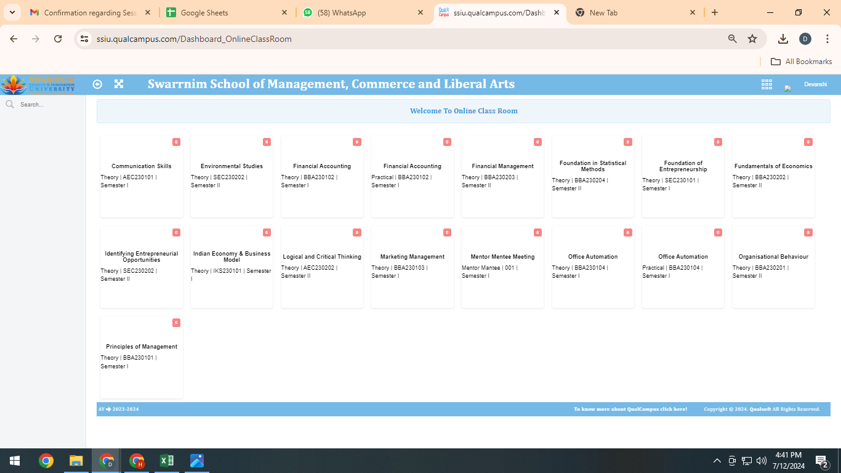Image resolution: width=841 pixels, height=473 pixels.
Task: Switch to the Gmail Confirmation regarding tab
Action: (x=91, y=12)
